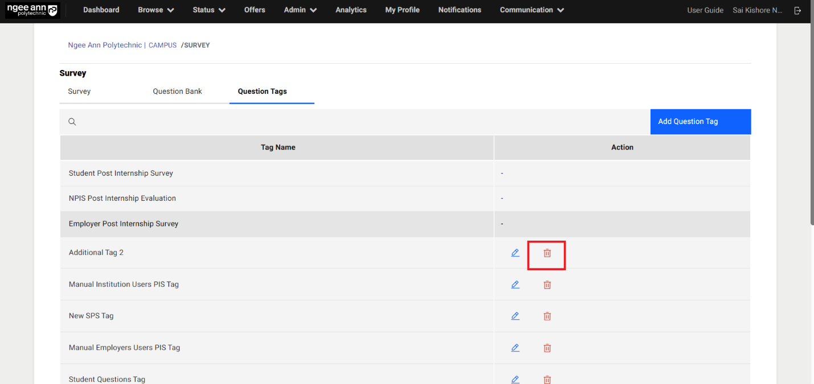Image resolution: width=814 pixels, height=384 pixels.
Task: Click the Add Question Tag button
Action: [x=700, y=122]
